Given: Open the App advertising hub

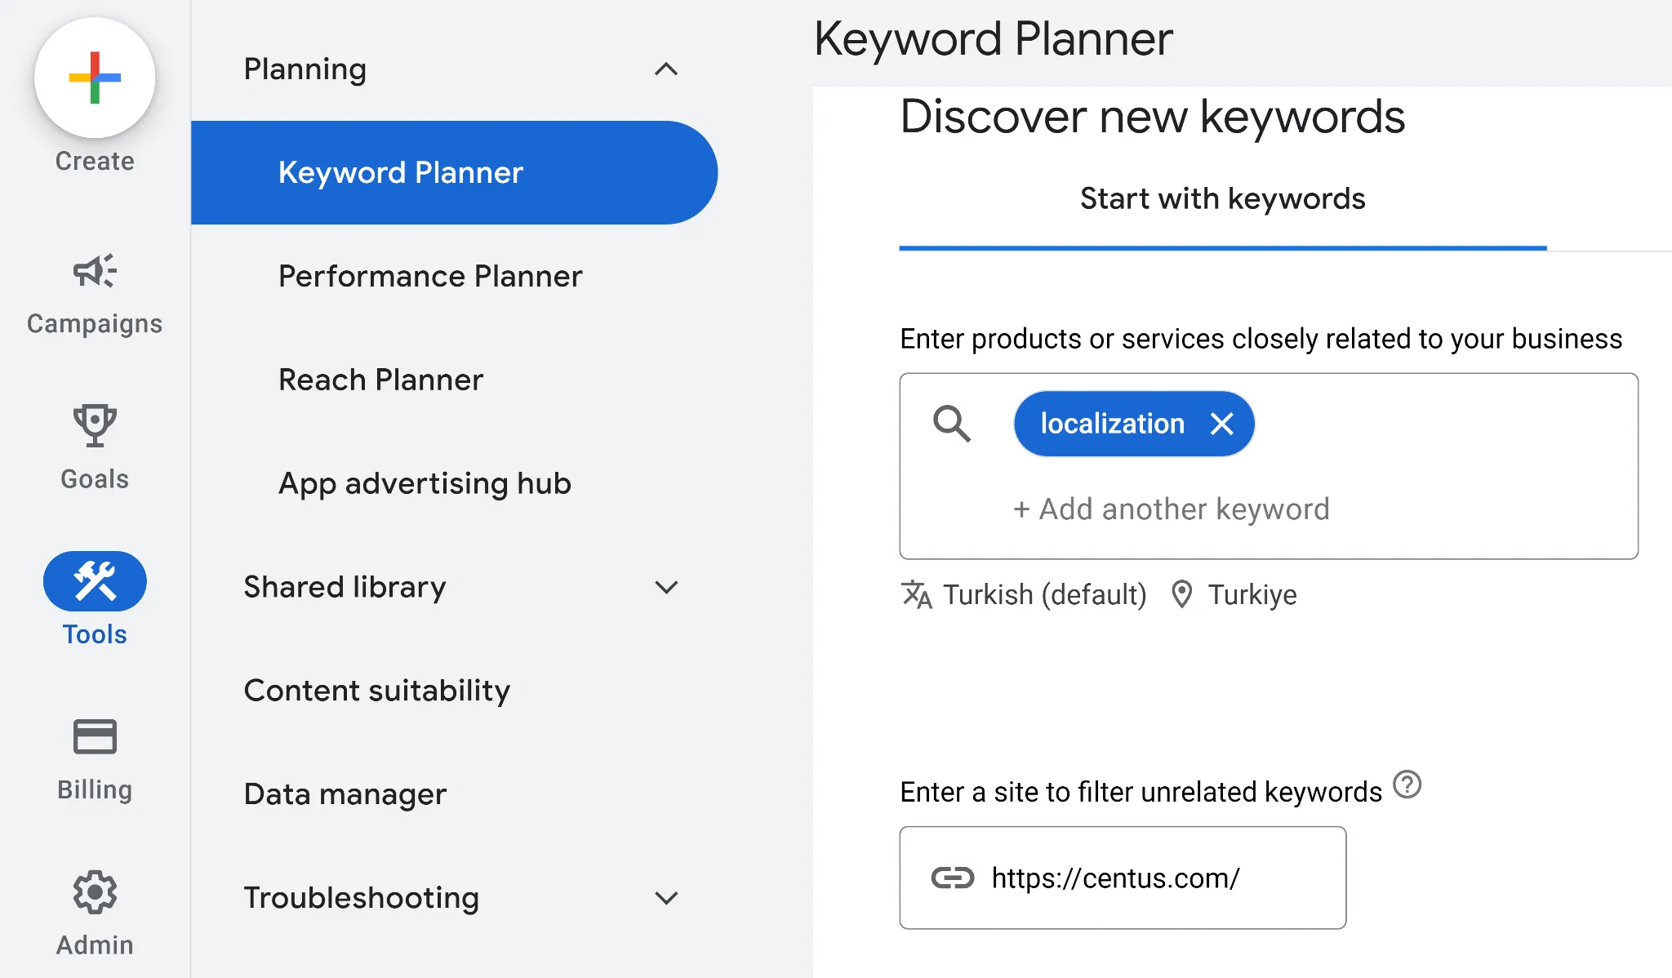Looking at the screenshot, I should 425,483.
